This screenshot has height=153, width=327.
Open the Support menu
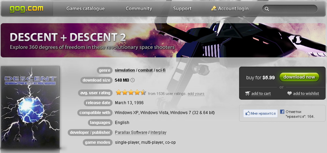pyautogui.click(x=182, y=9)
